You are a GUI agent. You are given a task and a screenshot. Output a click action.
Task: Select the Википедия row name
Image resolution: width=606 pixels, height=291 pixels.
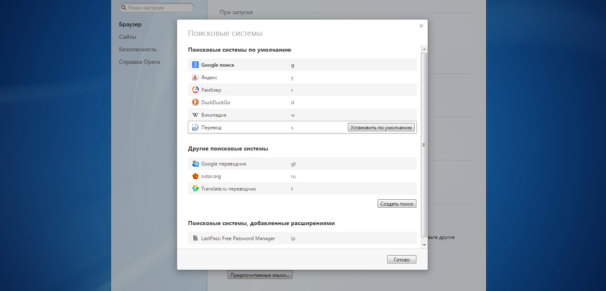point(214,115)
